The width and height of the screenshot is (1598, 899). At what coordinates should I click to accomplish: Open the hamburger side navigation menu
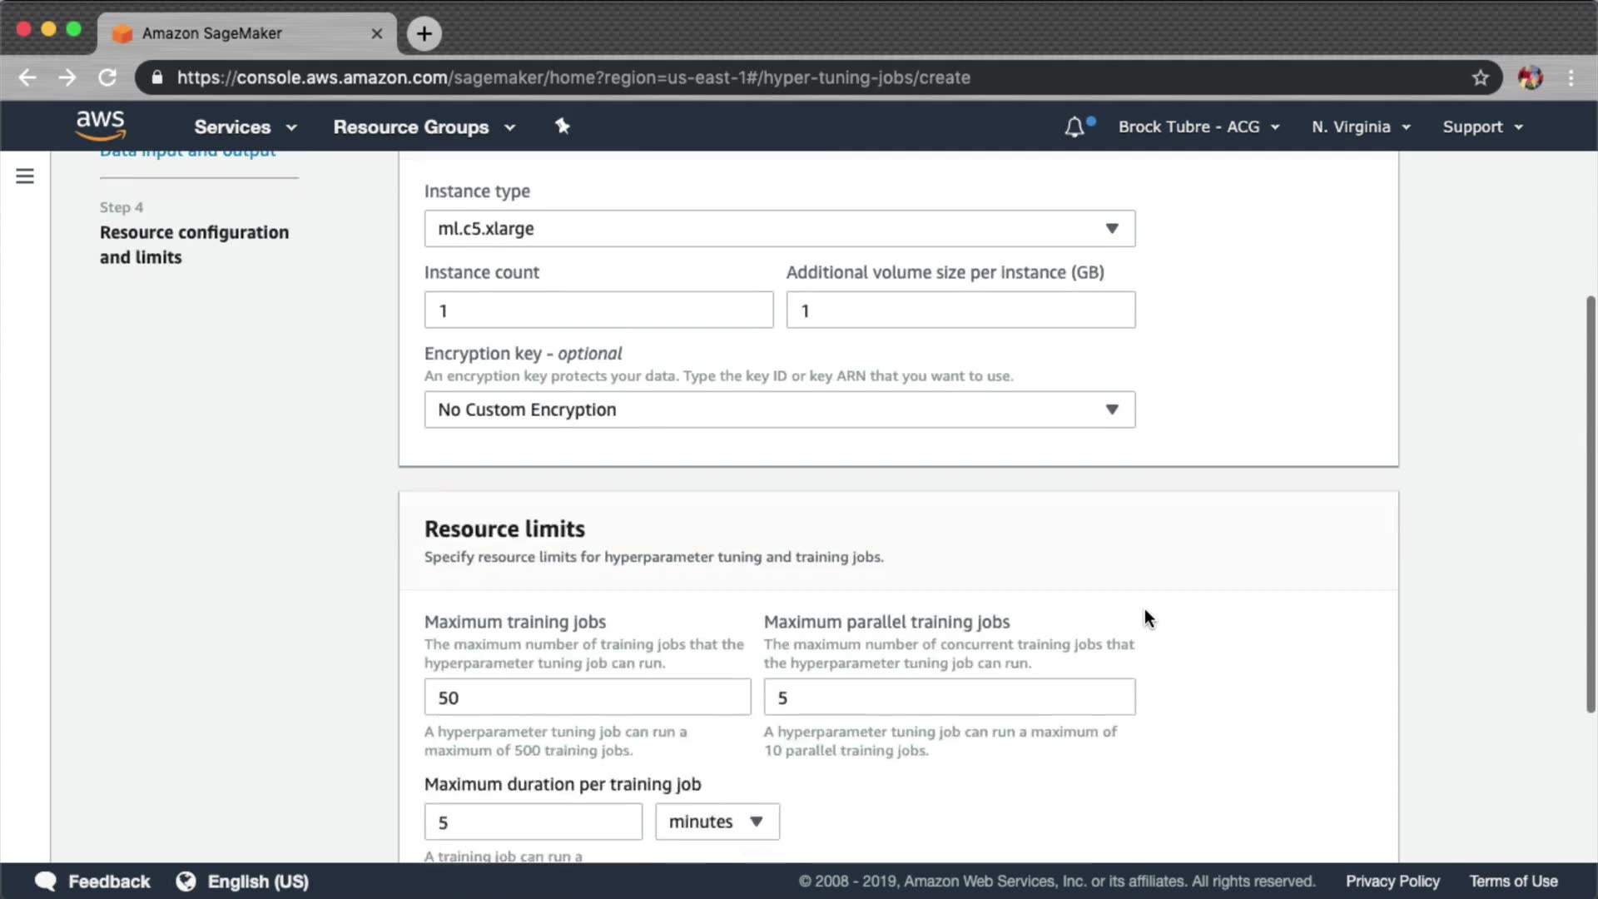point(25,176)
